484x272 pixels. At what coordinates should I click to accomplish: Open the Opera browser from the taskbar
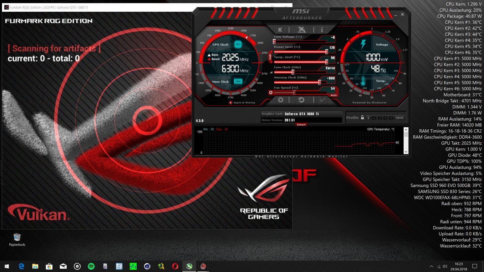175,266
